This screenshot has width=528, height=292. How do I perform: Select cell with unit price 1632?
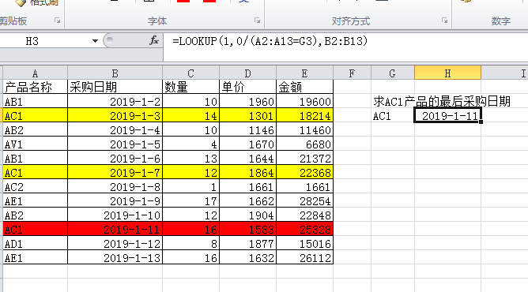coord(247,257)
